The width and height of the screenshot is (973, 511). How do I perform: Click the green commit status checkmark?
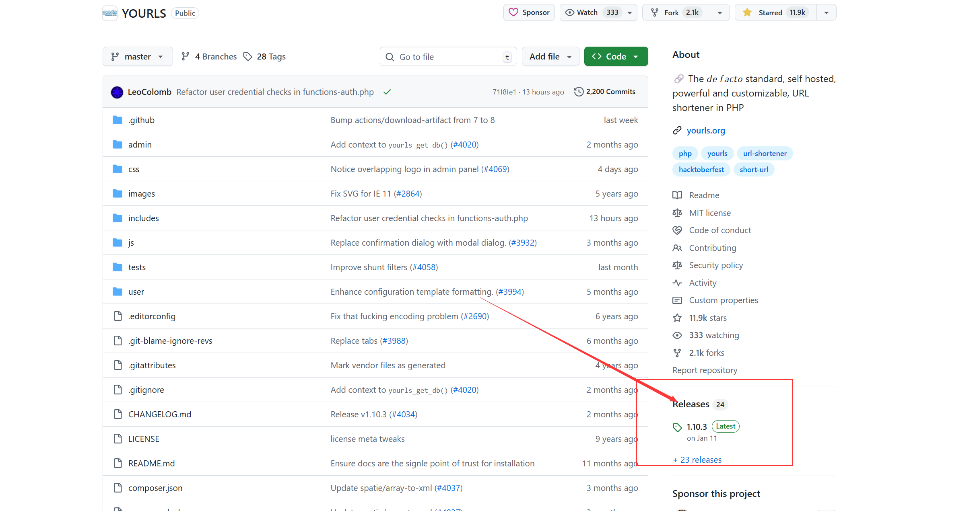[387, 92]
